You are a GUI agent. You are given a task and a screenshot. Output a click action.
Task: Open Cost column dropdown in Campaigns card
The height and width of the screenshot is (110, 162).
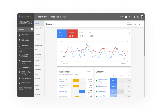click(115, 76)
